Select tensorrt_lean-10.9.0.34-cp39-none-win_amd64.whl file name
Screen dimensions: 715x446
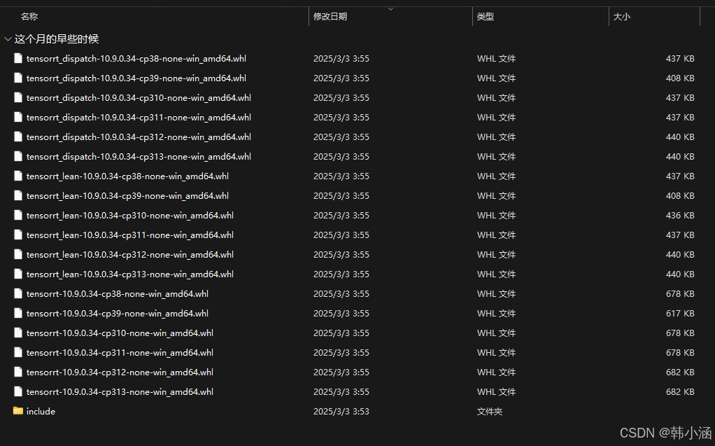127,196
